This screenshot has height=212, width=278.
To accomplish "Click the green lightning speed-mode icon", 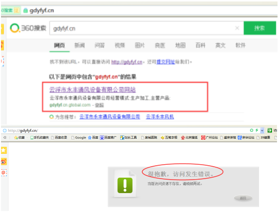I will 257,130.
